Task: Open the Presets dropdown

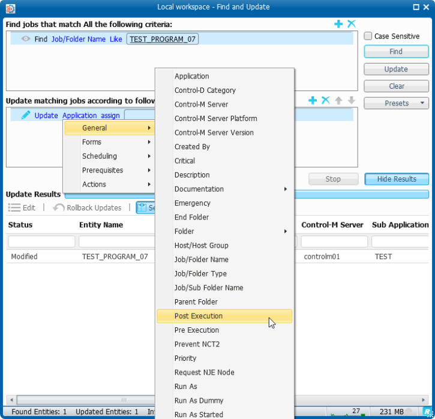Action: click(396, 103)
